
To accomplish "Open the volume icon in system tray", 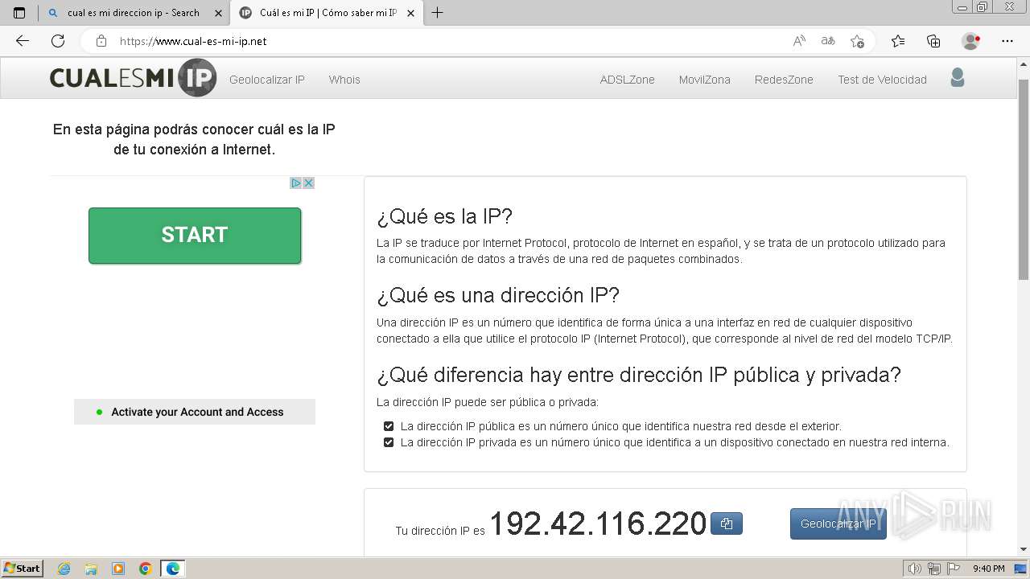I will [x=915, y=569].
